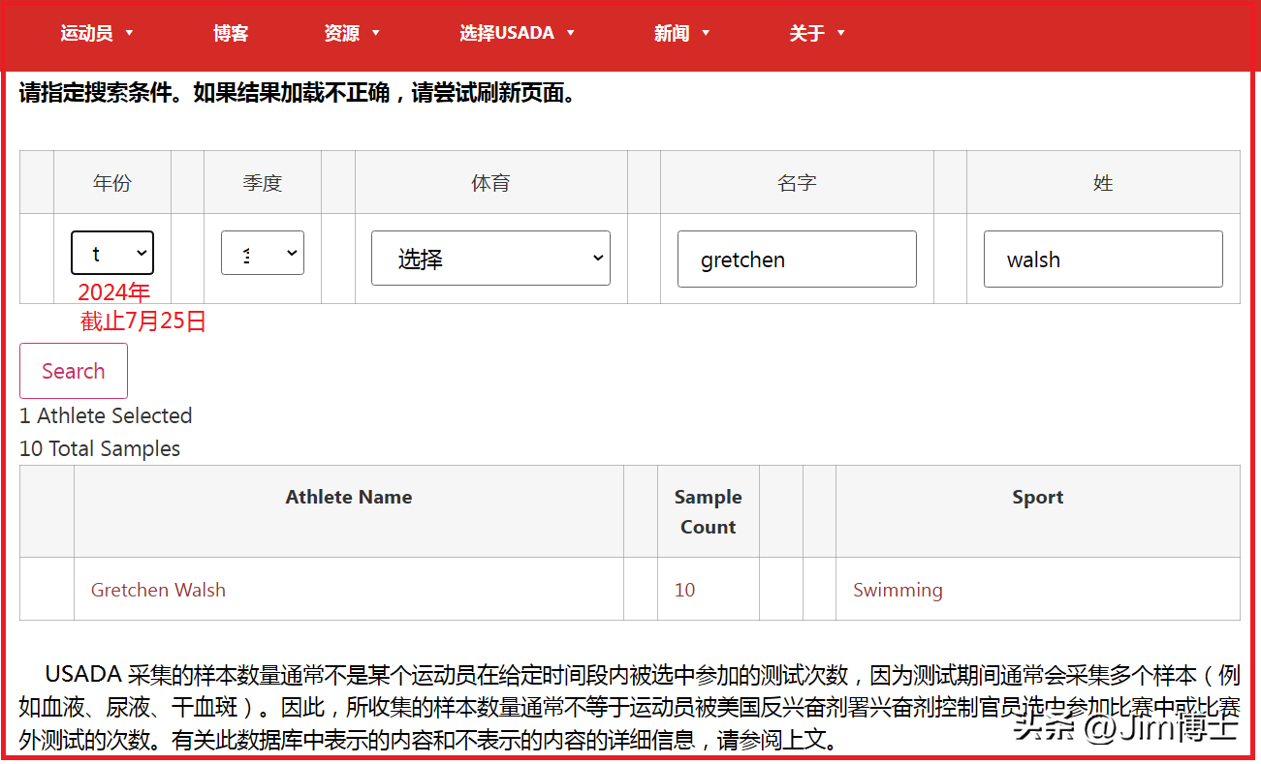Click the arrow next to 选择USADA
Screen dimensions: 1261x764
[571, 34]
